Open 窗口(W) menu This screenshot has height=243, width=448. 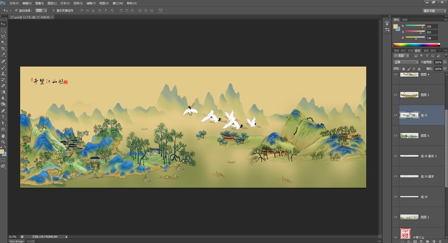point(117,3)
